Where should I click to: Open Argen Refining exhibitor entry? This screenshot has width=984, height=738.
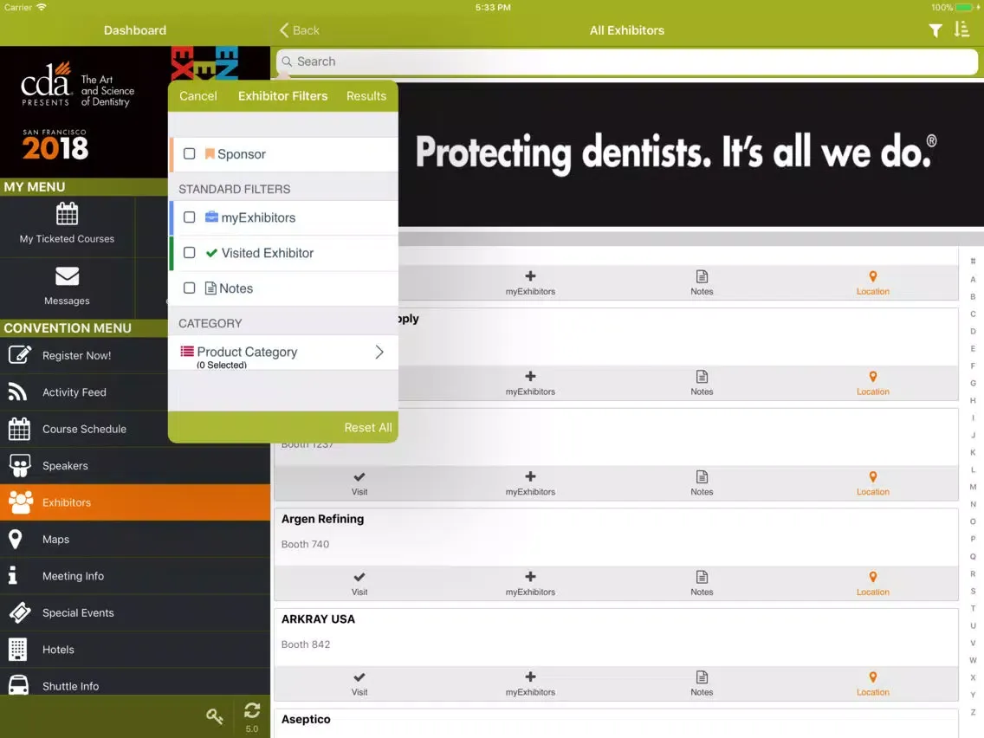coord(616,537)
